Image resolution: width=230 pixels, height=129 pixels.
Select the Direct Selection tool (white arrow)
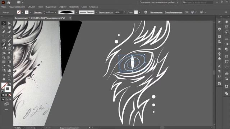pyautogui.click(x=9, y=23)
